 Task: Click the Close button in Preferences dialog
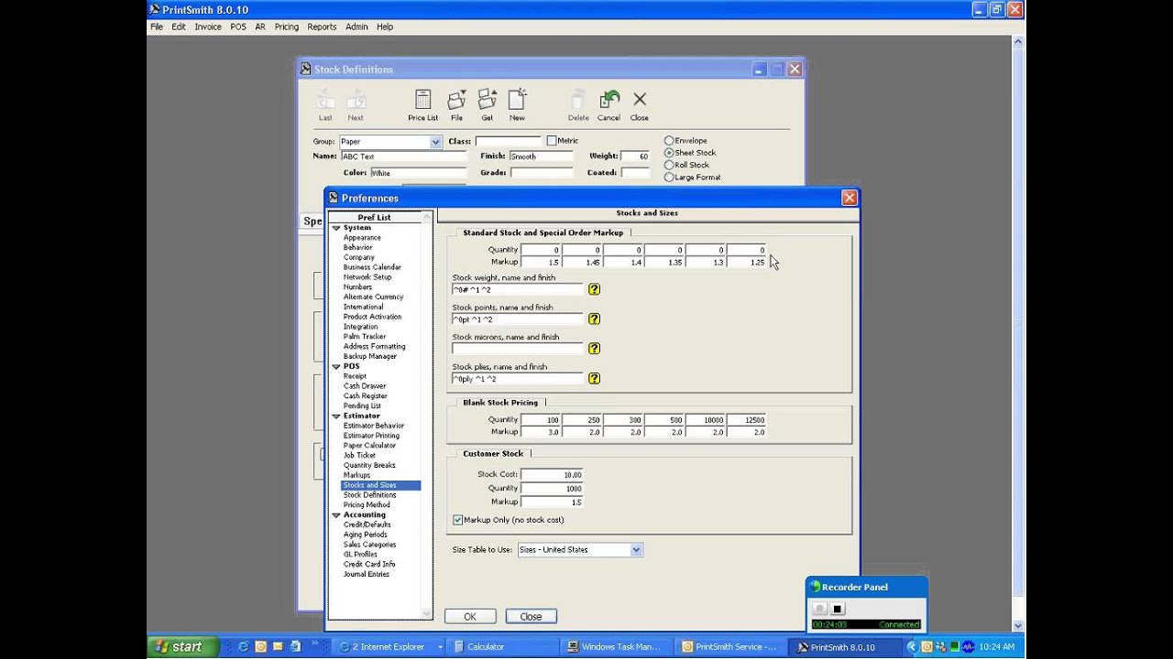[531, 617]
